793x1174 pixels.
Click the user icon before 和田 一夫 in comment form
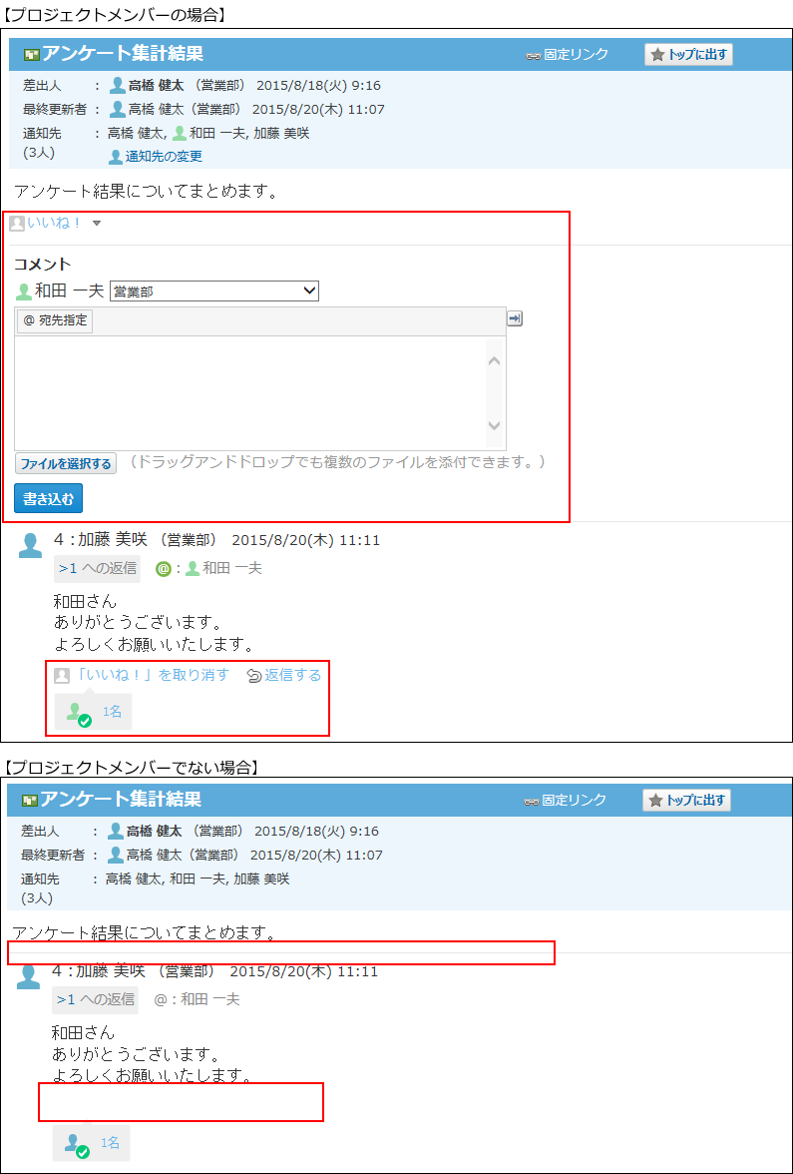[x=24, y=292]
